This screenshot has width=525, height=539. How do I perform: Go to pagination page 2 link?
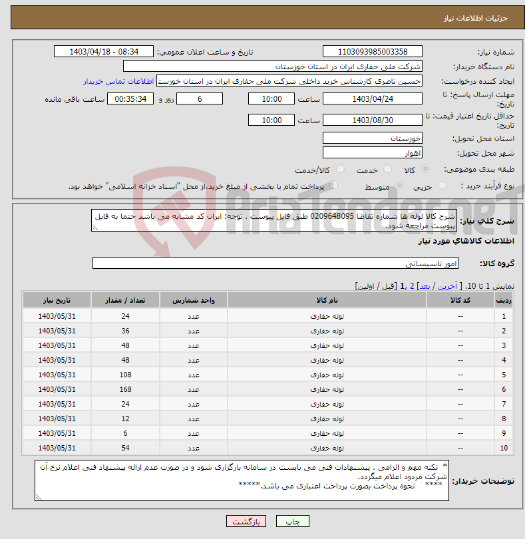click(x=412, y=286)
